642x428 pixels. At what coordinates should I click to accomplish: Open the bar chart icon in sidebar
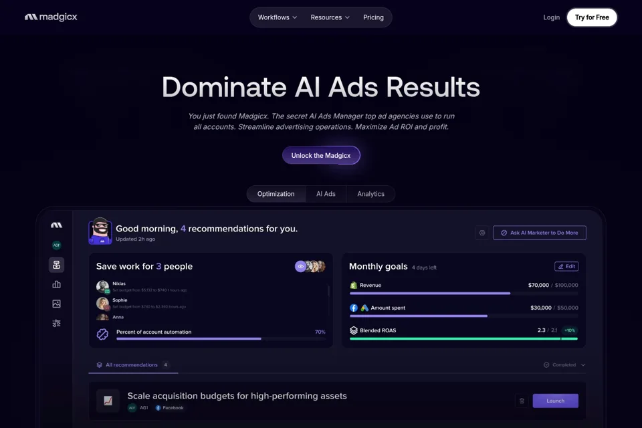click(x=56, y=284)
